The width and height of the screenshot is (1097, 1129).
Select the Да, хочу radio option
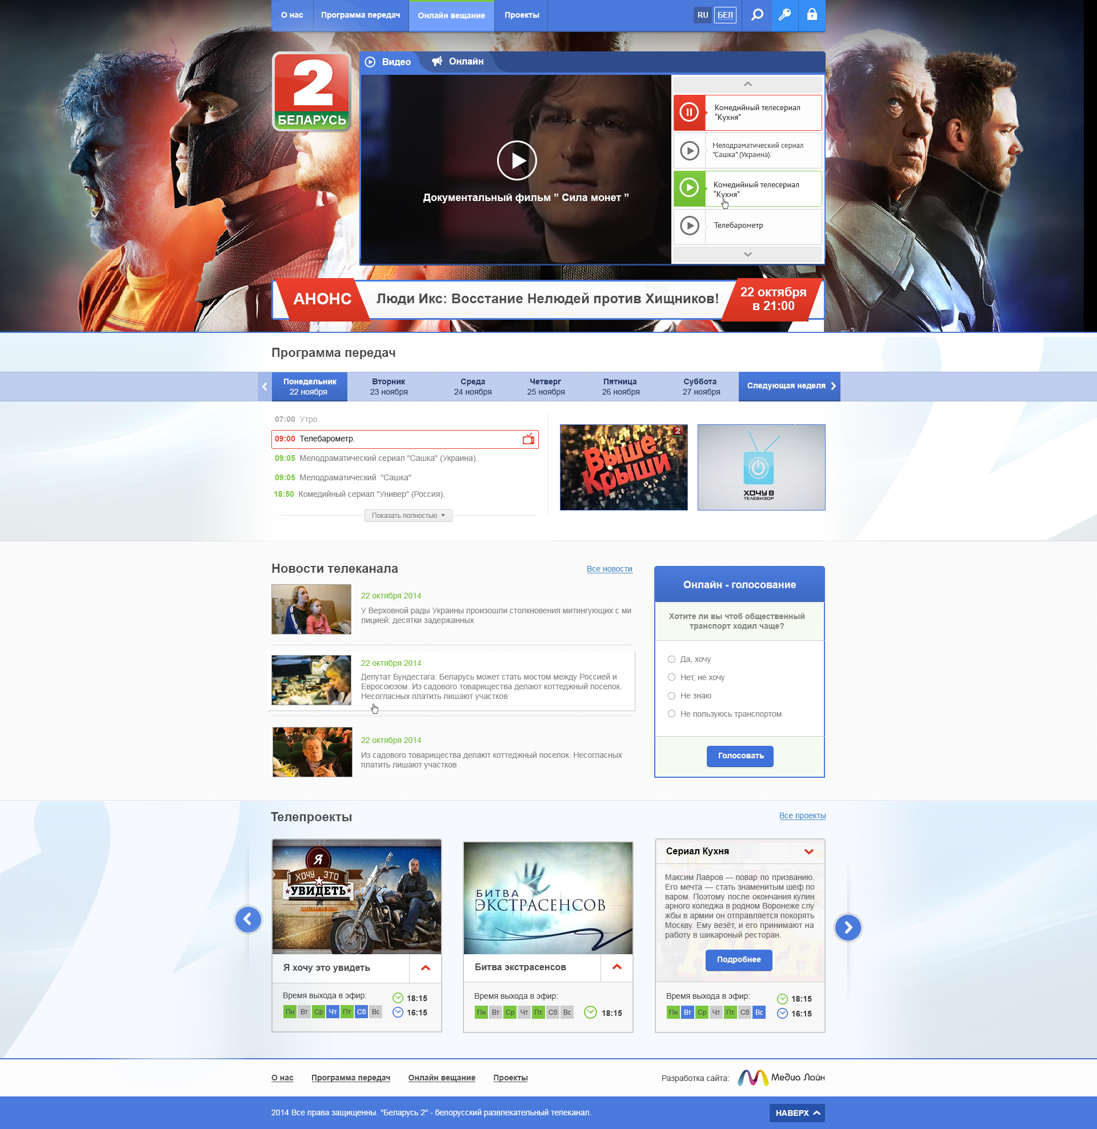click(x=671, y=659)
